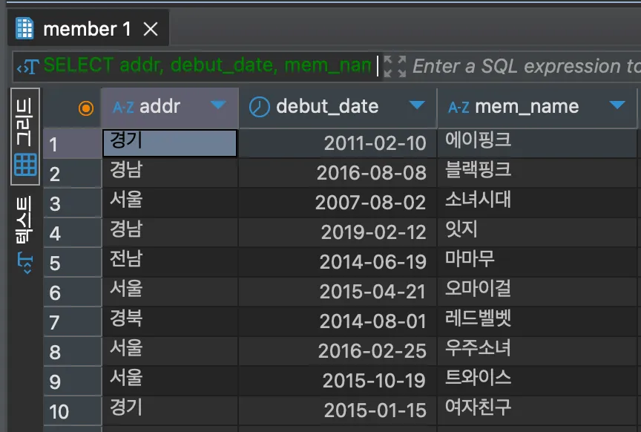The image size is (641, 432).
Task: Click the name 여자친구
Action: 478,407
